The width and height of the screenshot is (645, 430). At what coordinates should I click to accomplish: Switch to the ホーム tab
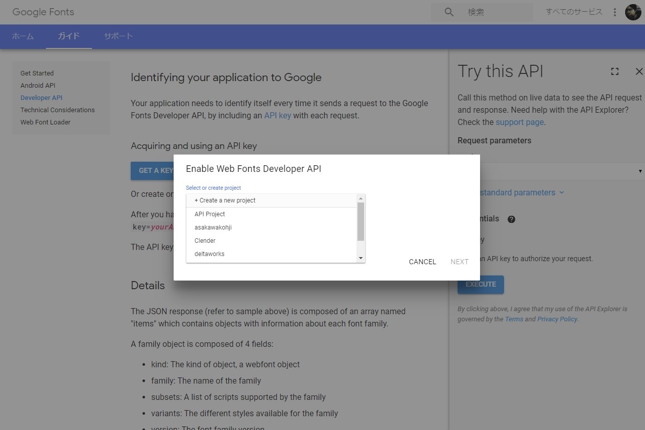click(x=23, y=36)
